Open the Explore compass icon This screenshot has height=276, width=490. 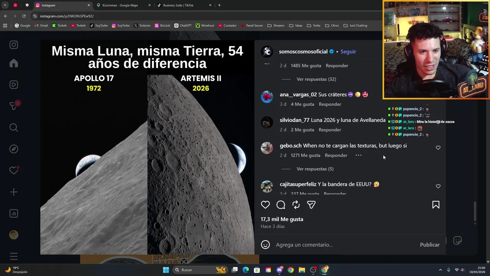(x=14, y=149)
